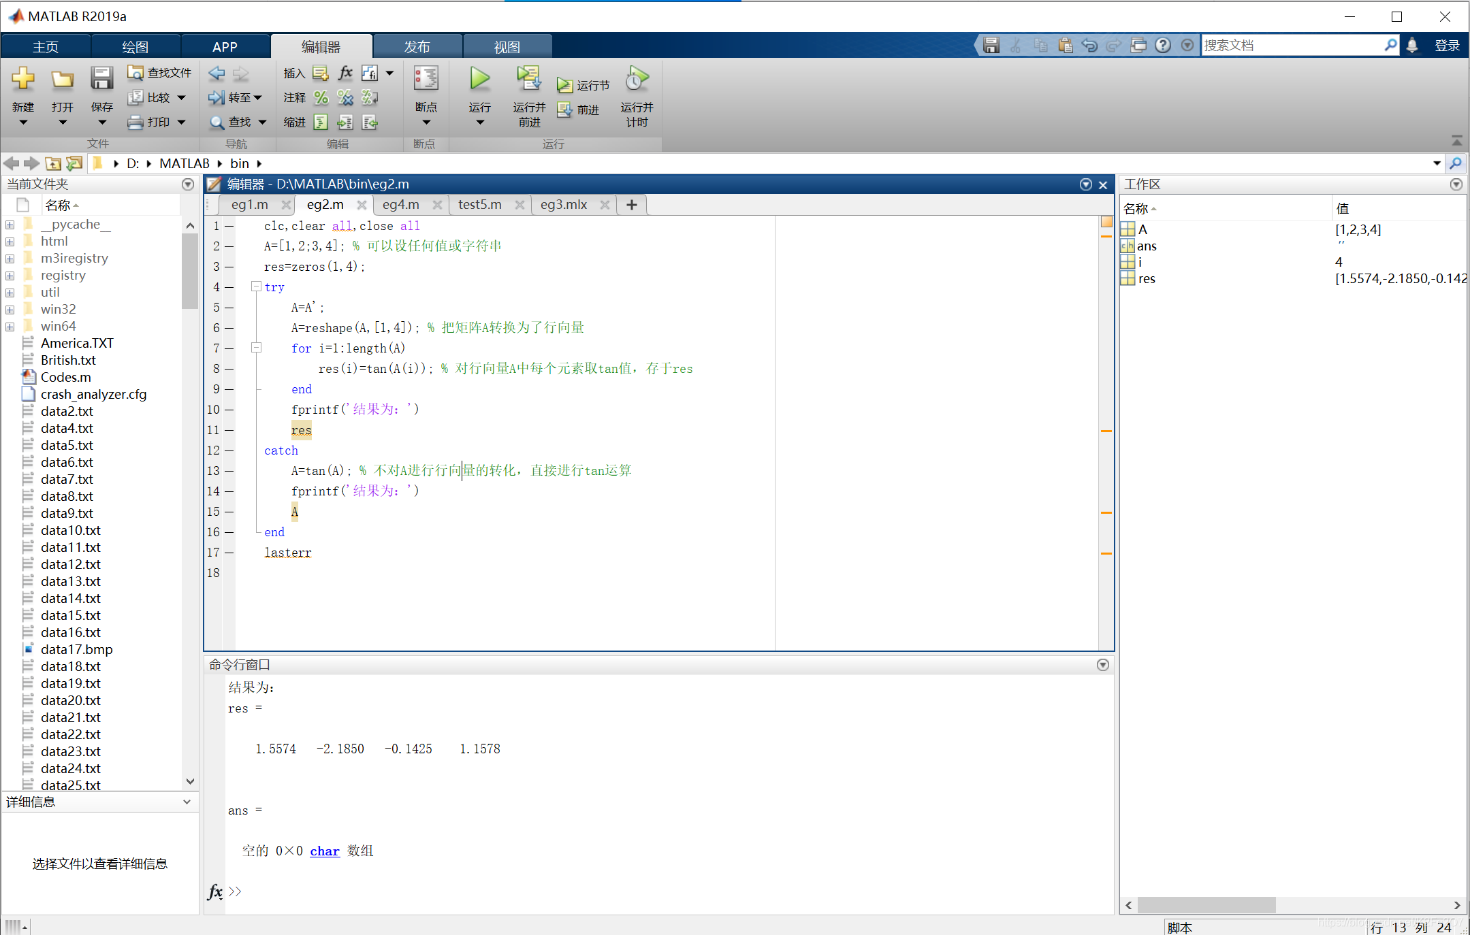
Task: Click the notification bell icon
Action: pos(1412,46)
